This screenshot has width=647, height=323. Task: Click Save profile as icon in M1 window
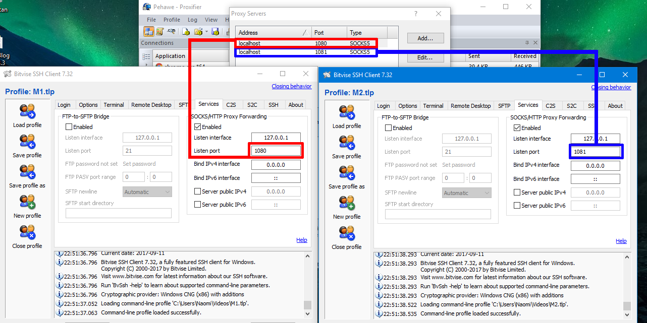point(27,172)
